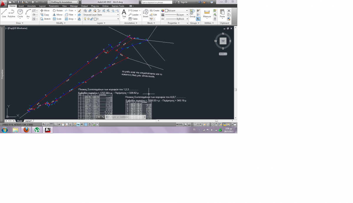353x203 pixels.
Task: Activate the Rotate command
Action: tap(58, 11)
